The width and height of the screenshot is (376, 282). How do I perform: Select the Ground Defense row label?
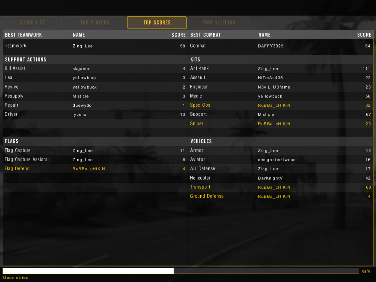point(207,196)
